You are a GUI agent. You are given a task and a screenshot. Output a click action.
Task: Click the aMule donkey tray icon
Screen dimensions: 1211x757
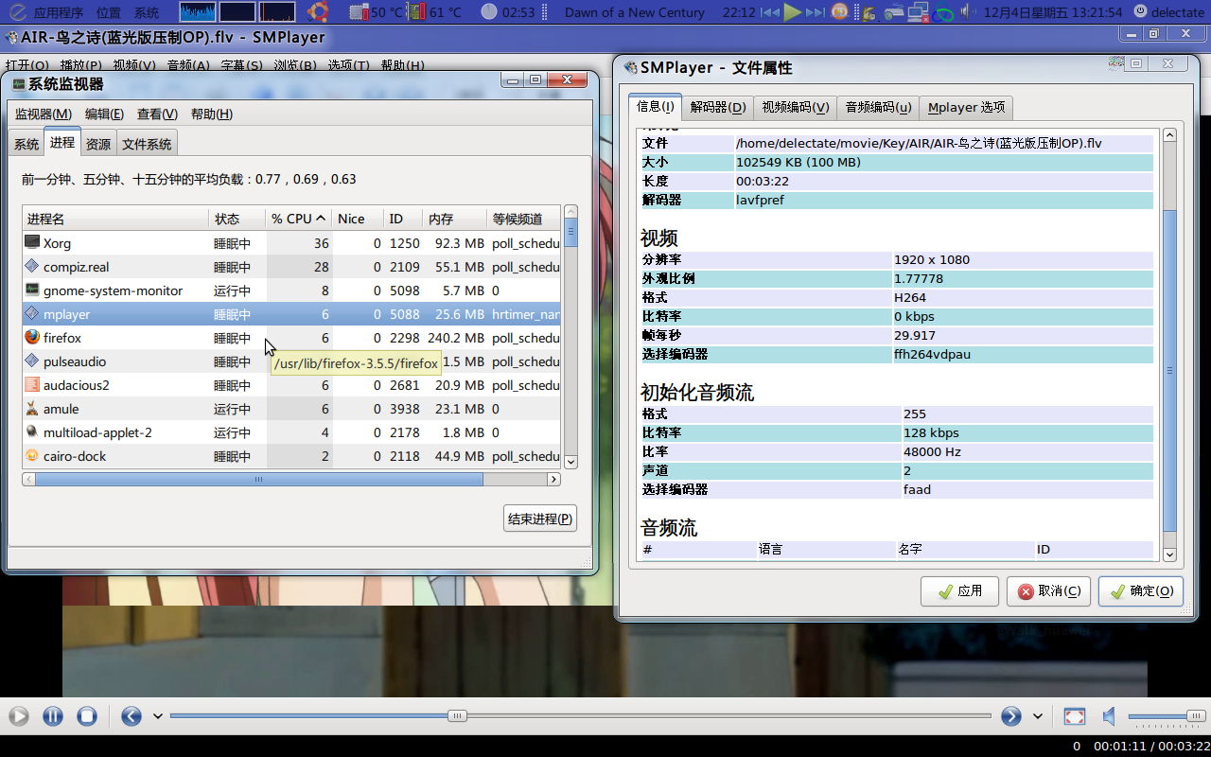[869, 12]
